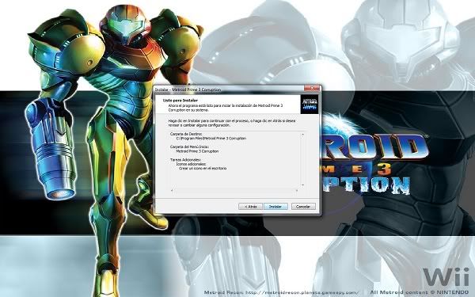475x297 pixels.
Task: Go back with the Atrás button
Action: tap(250, 207)
